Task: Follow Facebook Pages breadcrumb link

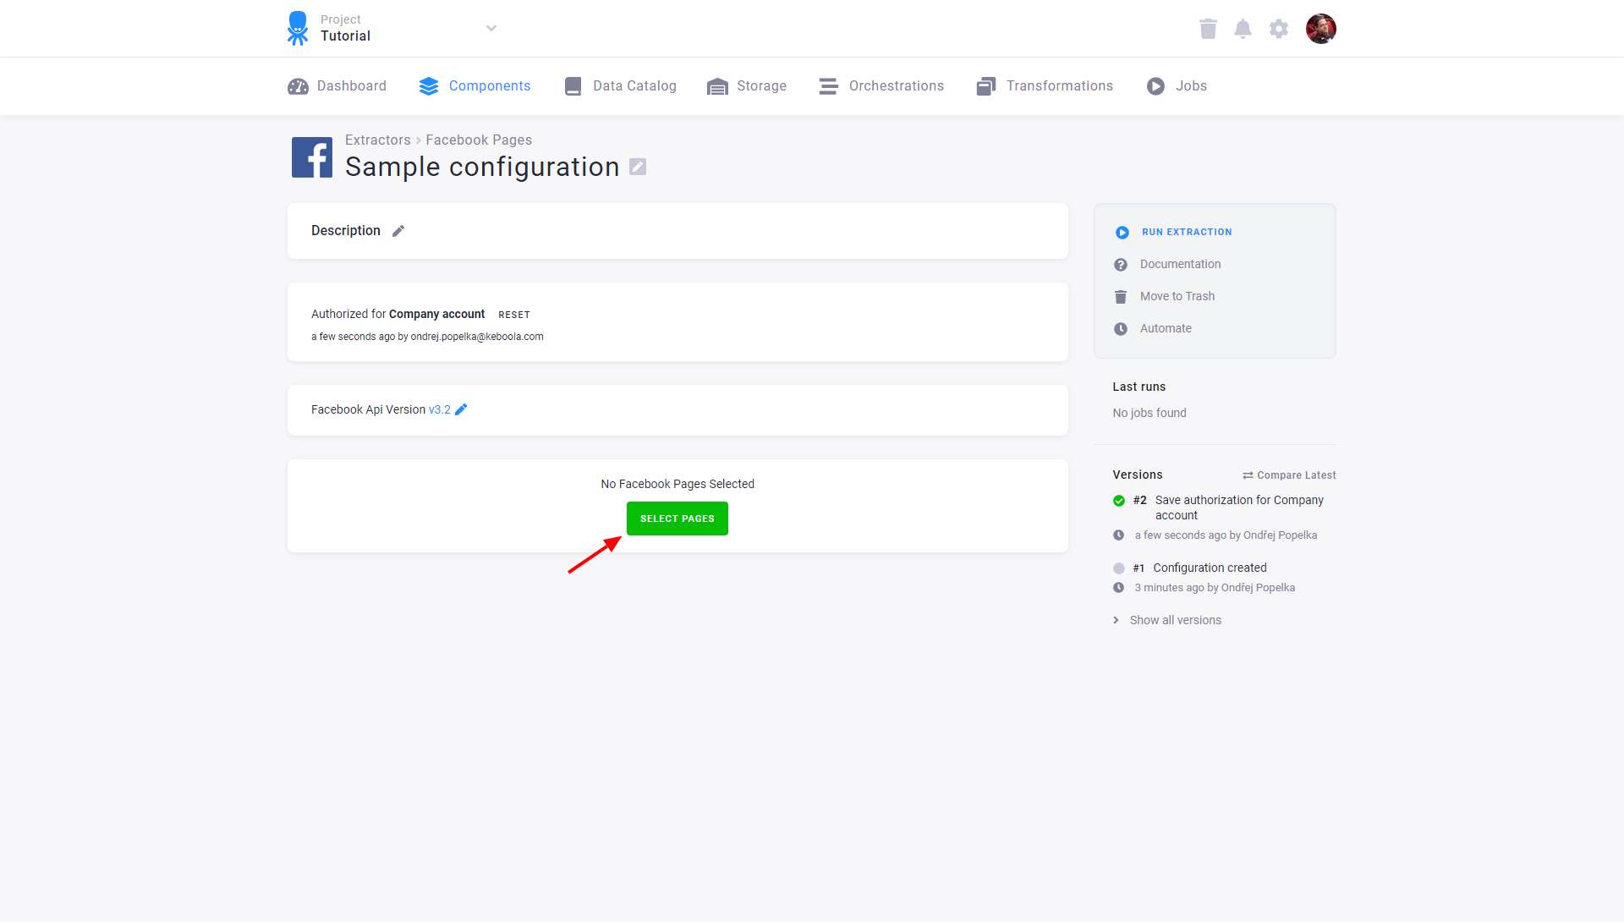Action: tap(479, 140)
